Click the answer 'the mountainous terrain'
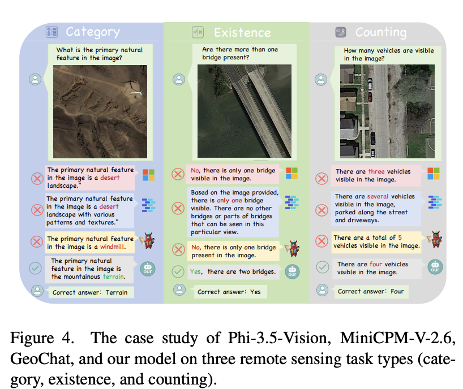 pos(89,269)
